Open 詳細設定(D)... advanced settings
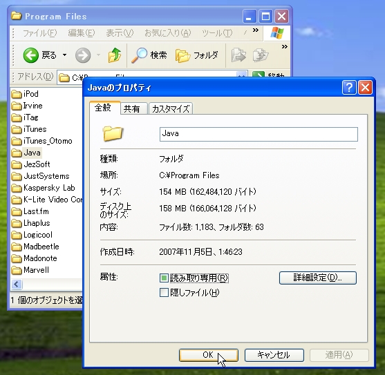Viewport: 385px width, 375px height. 318,278
